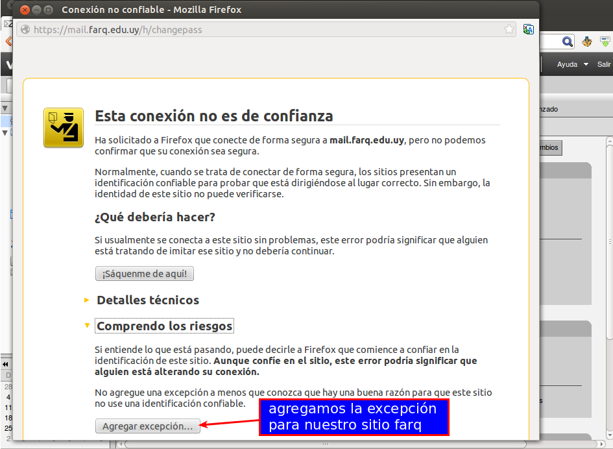Click Salir in the background mail window
Viewport: 613px width, 449px height.
coord(604,64)
